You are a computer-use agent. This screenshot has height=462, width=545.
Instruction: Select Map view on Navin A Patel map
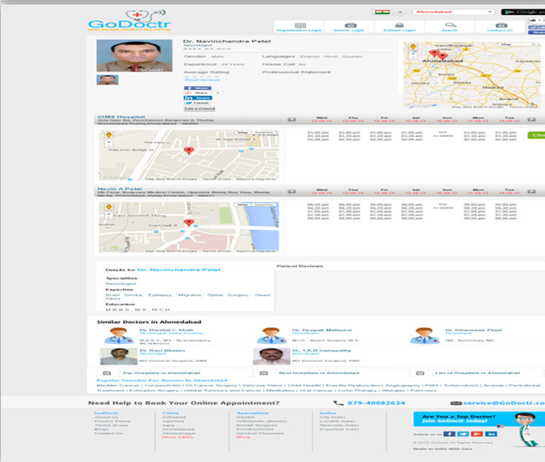[x=243, y=204]
